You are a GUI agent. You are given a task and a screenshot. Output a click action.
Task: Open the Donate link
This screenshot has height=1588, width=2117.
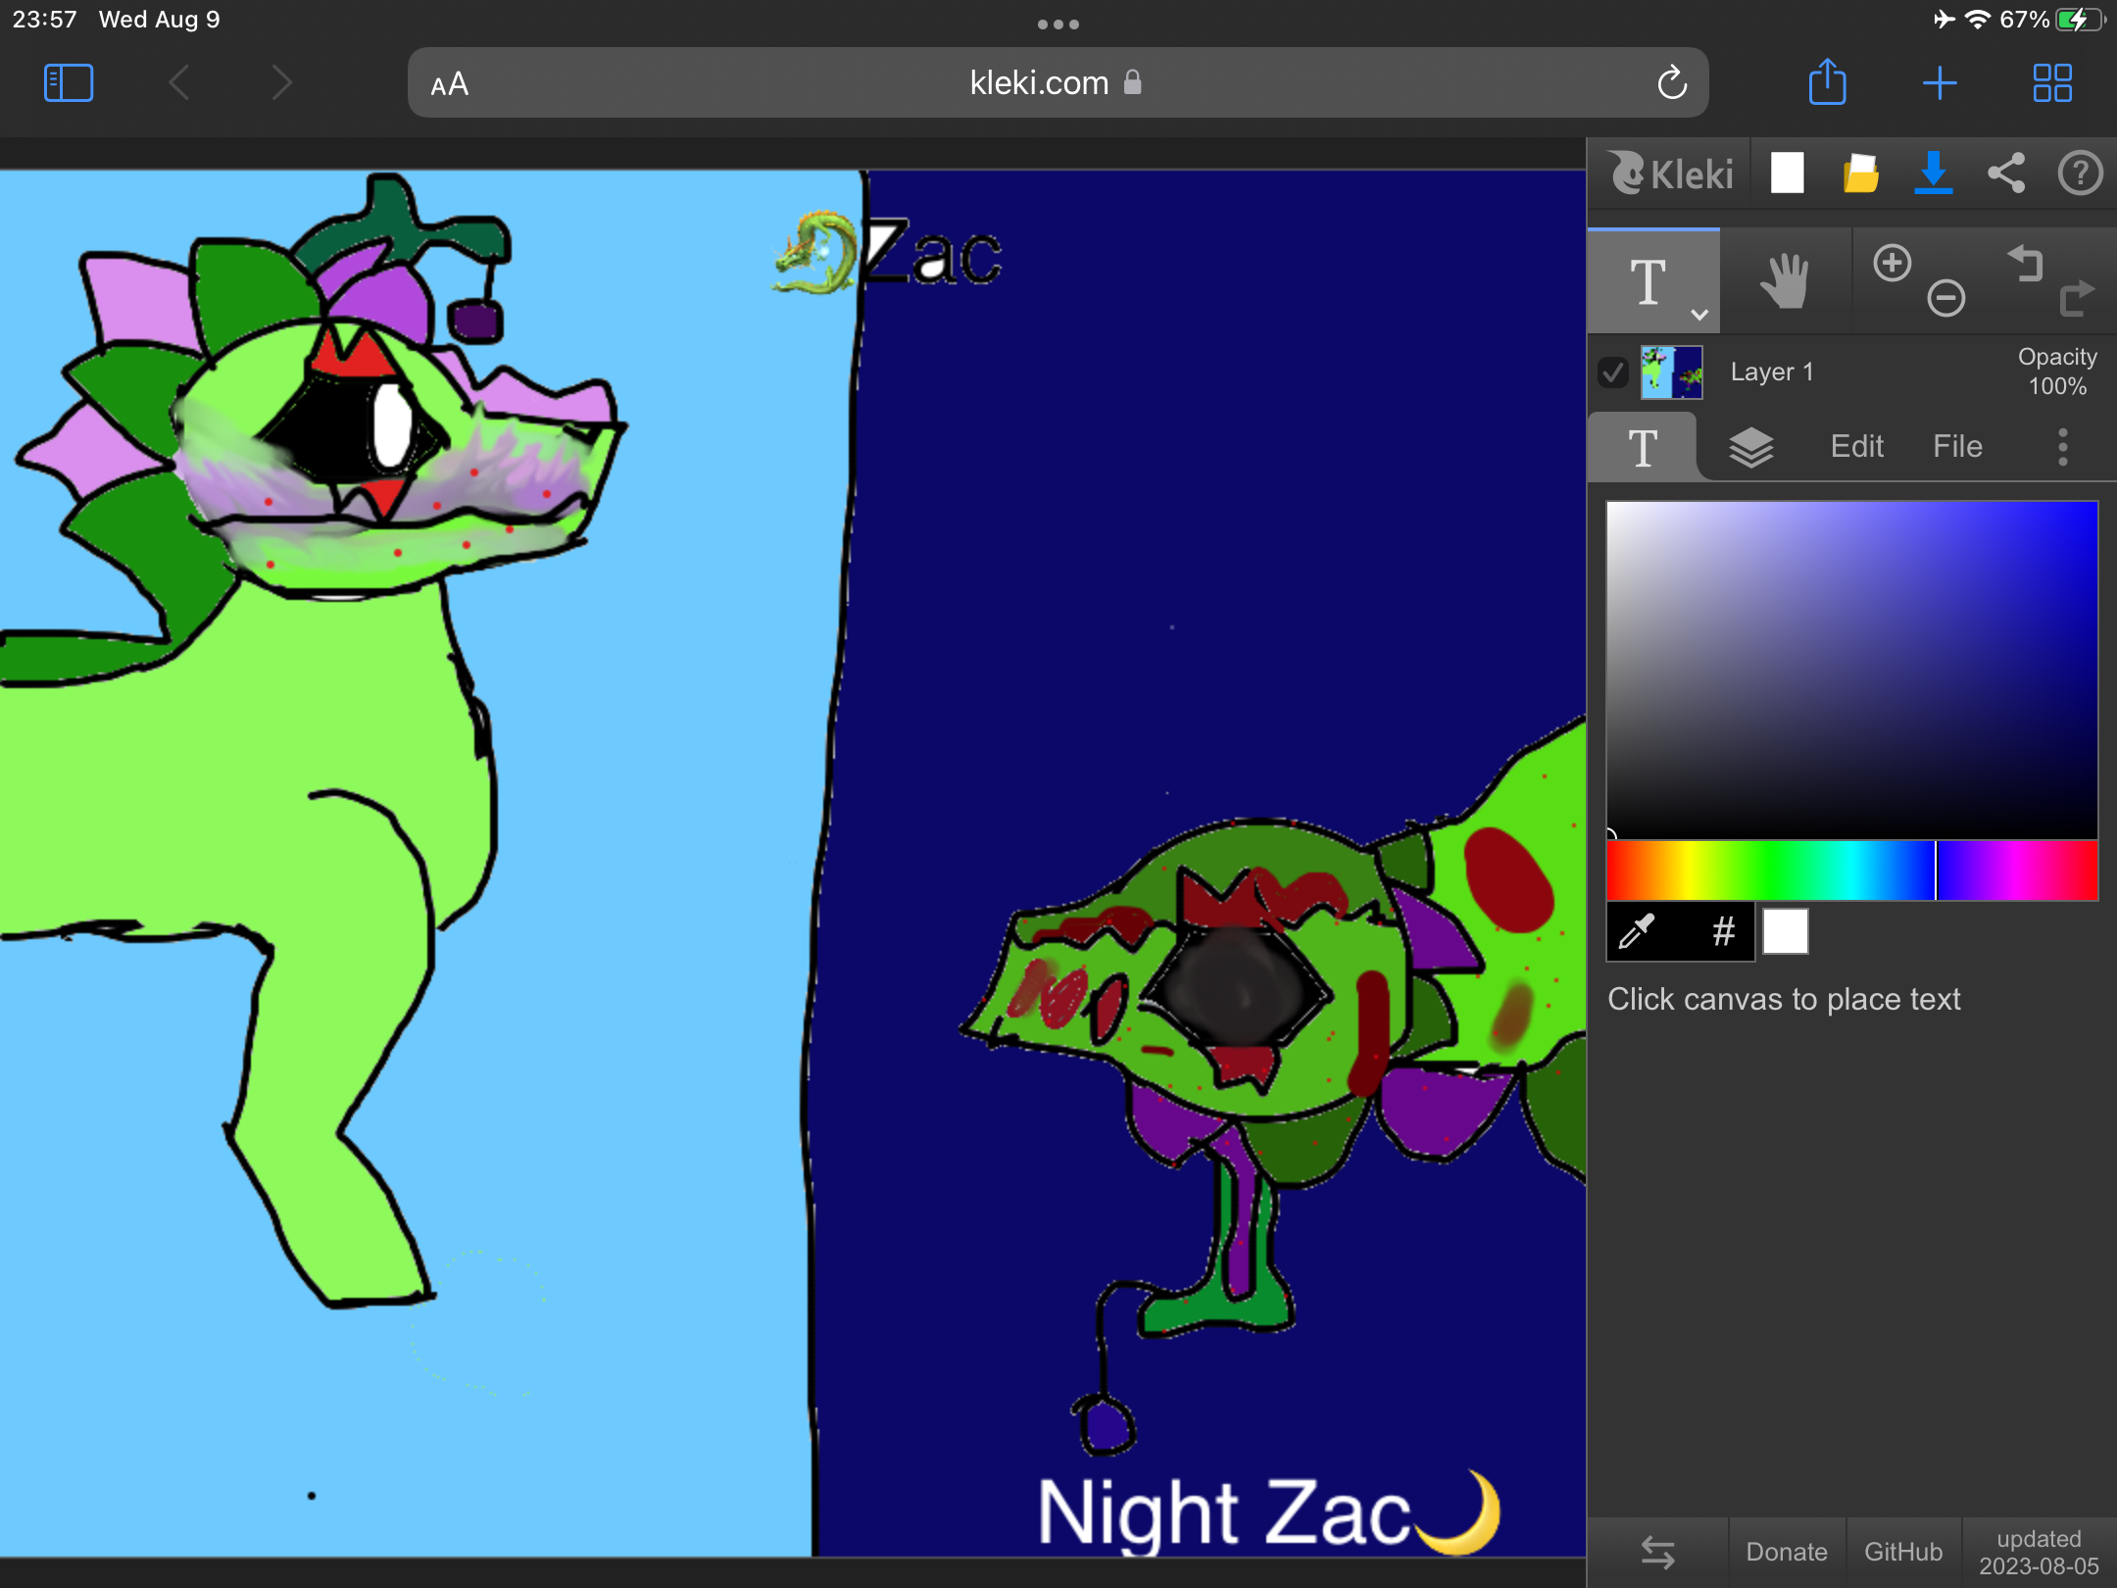click(x=1786, y=1553)
